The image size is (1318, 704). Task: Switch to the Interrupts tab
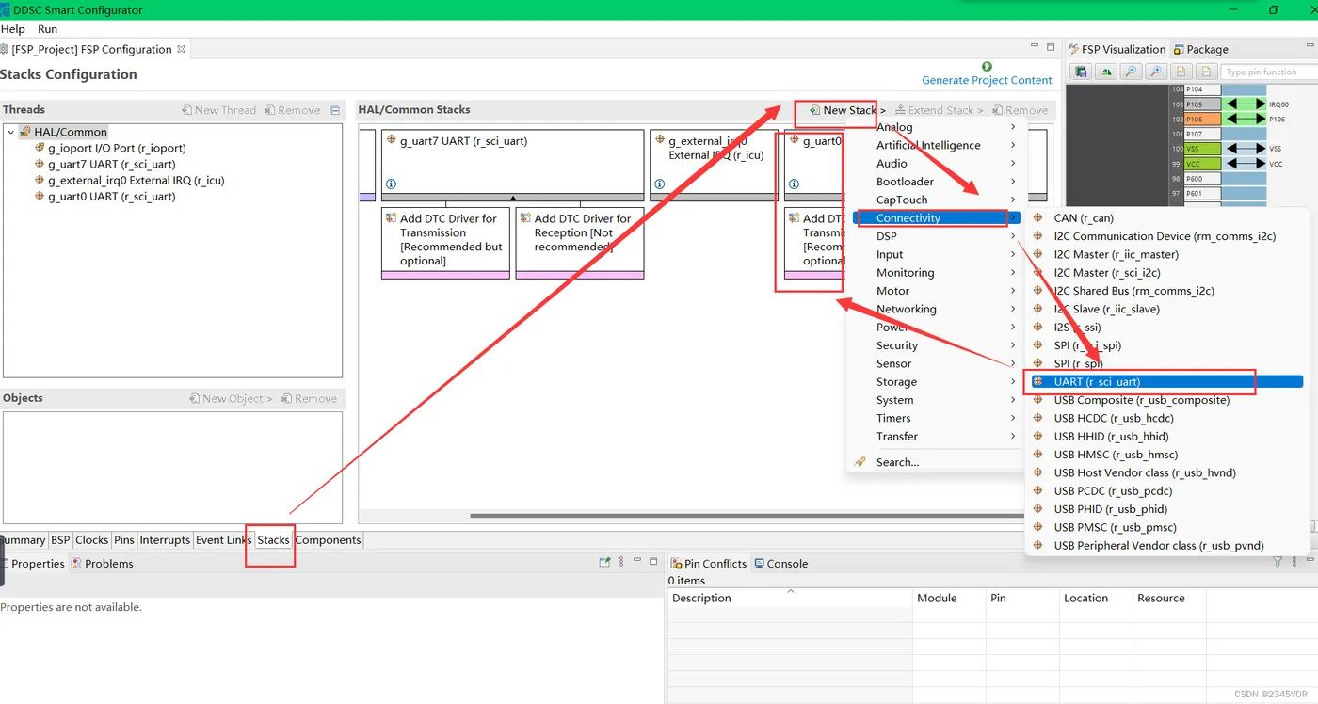point(165,540)
